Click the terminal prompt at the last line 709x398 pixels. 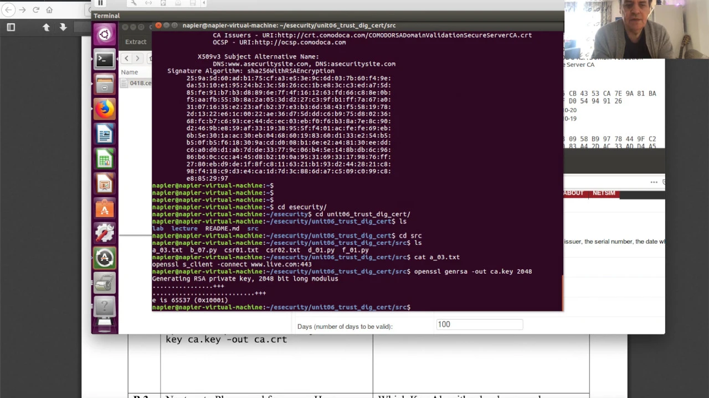(281, 307)
